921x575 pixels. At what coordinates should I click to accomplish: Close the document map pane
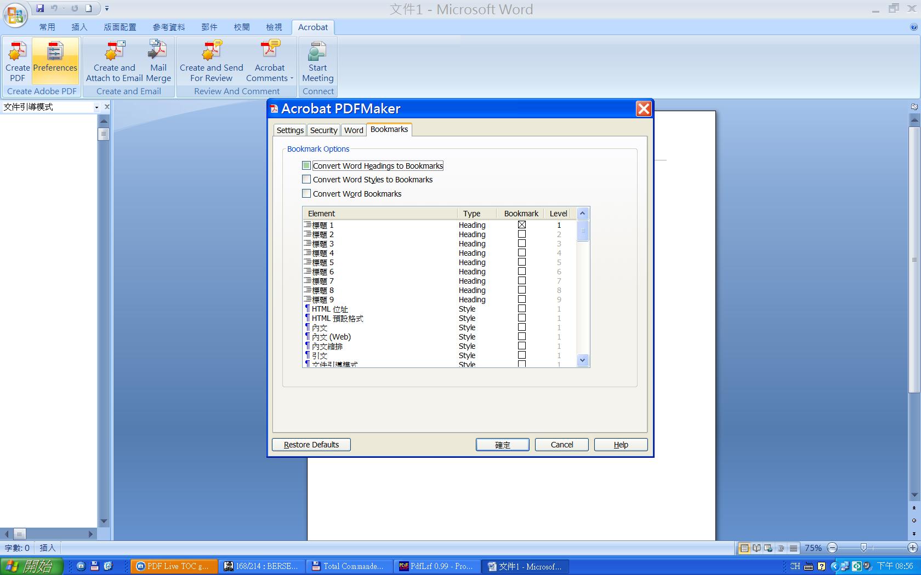click(x=107, y=107)
